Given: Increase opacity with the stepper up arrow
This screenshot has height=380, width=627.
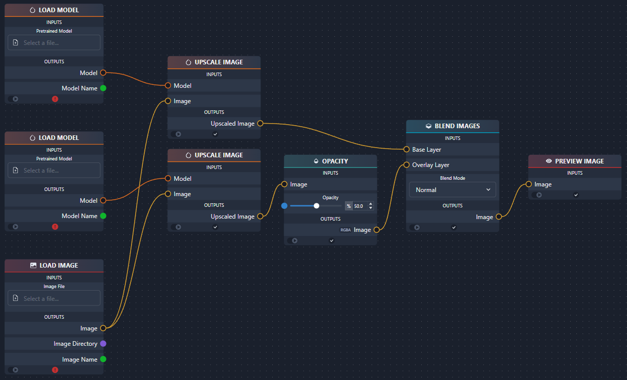Looking at the screenshot, I should 371,204.
